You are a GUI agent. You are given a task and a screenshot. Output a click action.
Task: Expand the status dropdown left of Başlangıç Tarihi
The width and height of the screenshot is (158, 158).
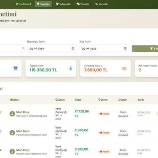pyautogui.click(x=12, y=48)
